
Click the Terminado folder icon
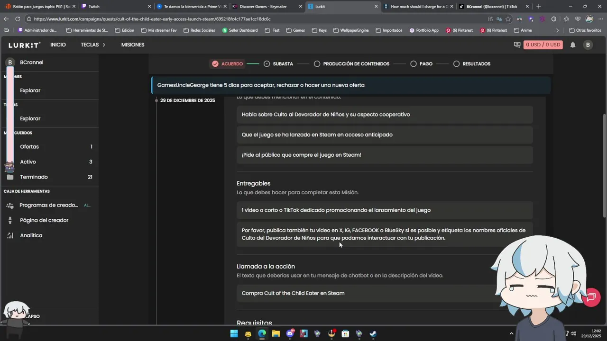click(10, 177)
